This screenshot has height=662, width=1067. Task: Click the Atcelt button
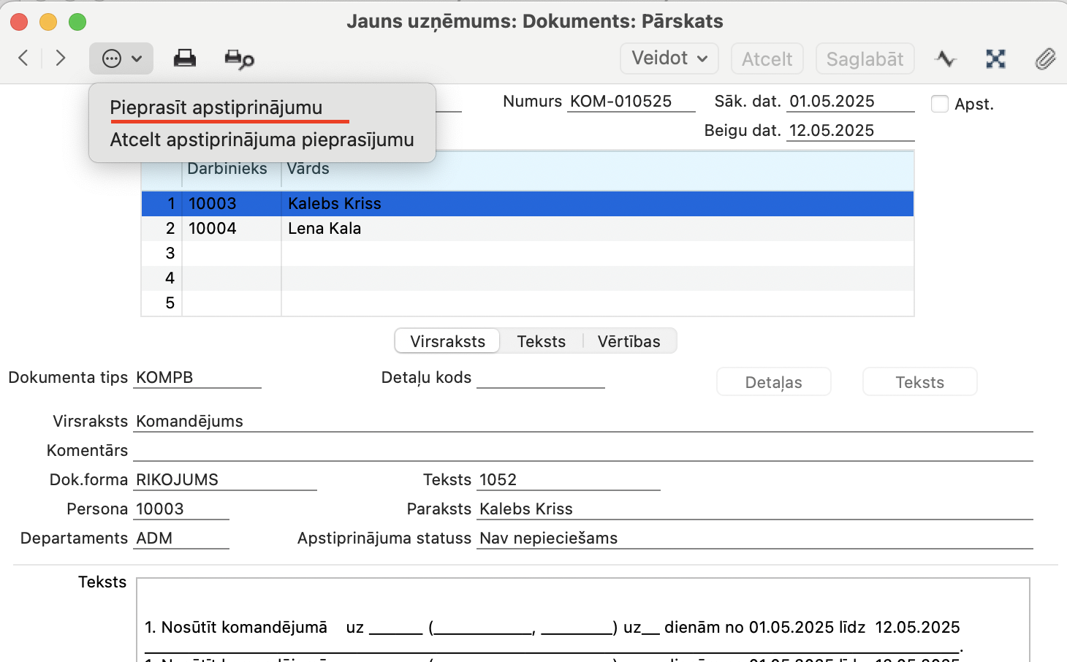coord(767,58)
